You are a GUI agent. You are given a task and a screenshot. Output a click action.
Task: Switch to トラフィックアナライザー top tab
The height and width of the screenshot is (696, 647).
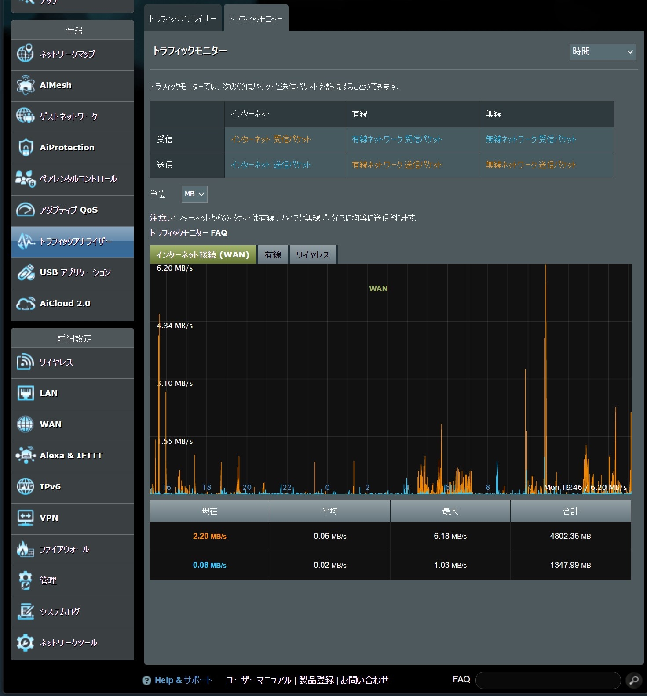point(183,19)
